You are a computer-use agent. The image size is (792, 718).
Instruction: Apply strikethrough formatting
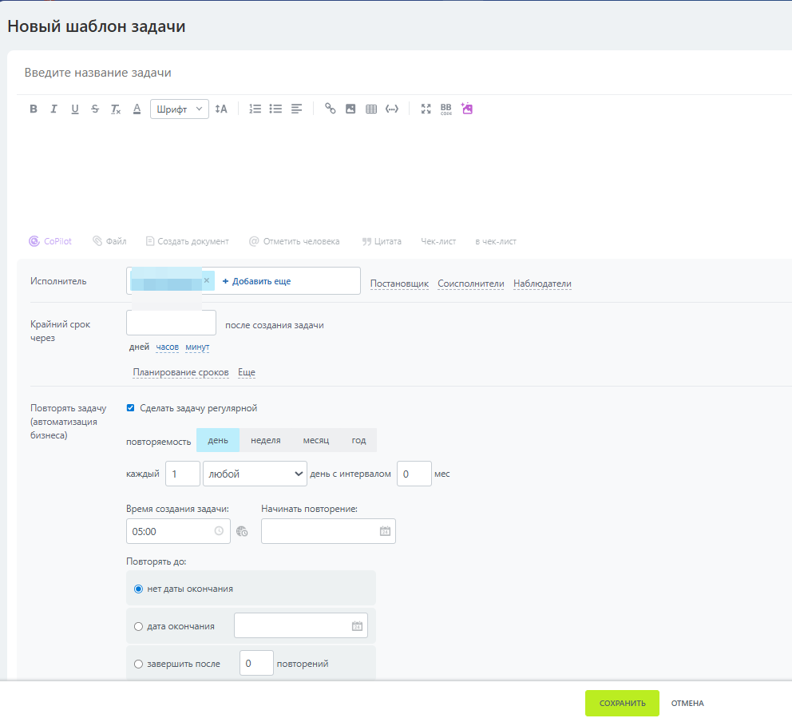(95, 109)
